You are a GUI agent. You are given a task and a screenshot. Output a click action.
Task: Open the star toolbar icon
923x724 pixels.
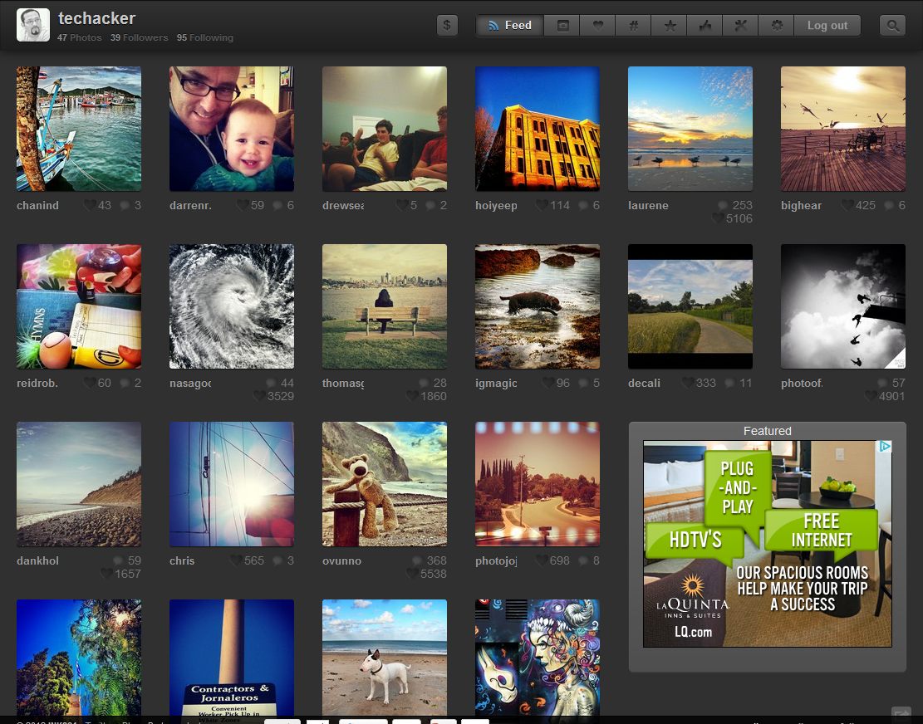(x=669, y=26)
